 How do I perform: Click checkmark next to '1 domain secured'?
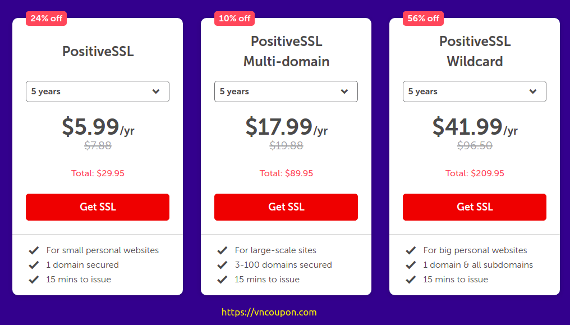coord(34,265)
